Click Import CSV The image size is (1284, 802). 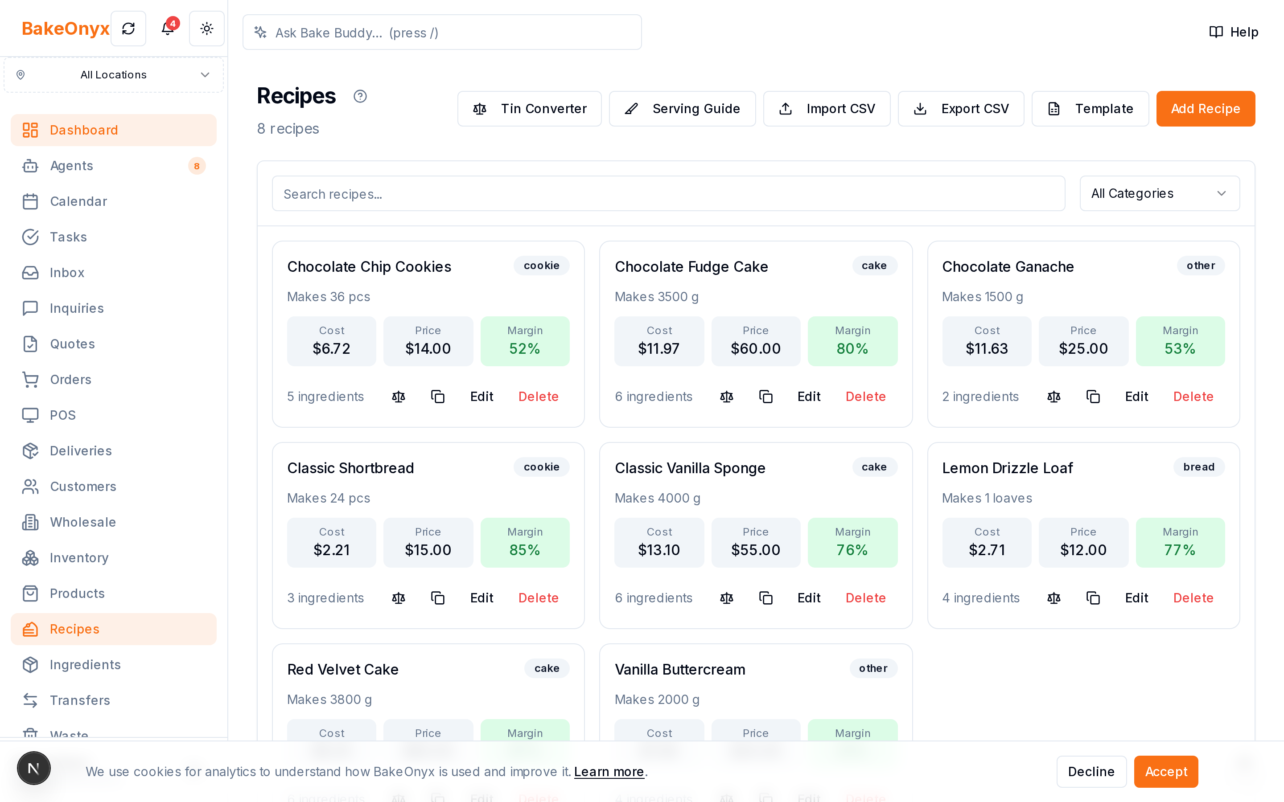click(x=827, y=109)
